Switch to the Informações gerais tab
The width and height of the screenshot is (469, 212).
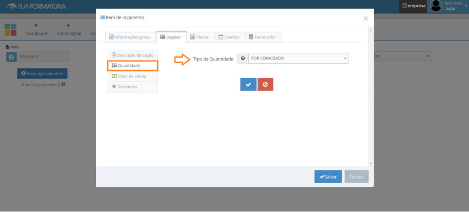click(129, 37)
